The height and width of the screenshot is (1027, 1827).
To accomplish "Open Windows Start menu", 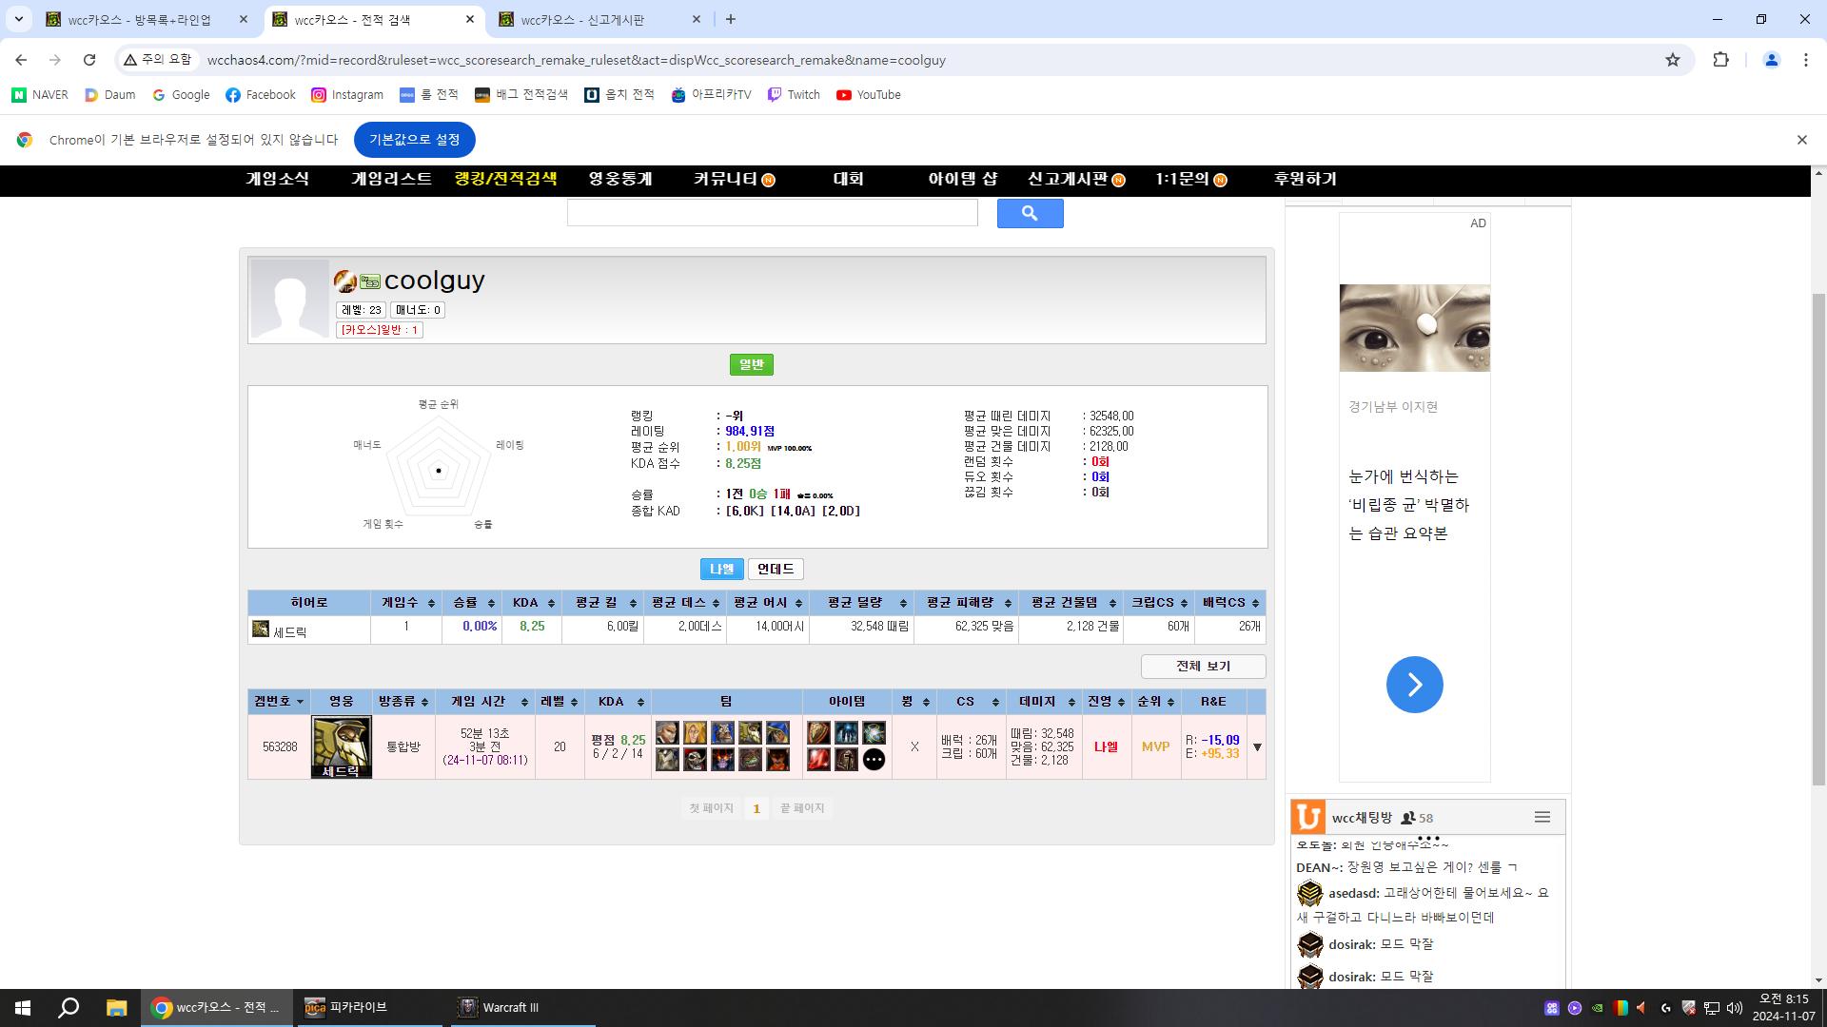I will tap(23, 1008).
